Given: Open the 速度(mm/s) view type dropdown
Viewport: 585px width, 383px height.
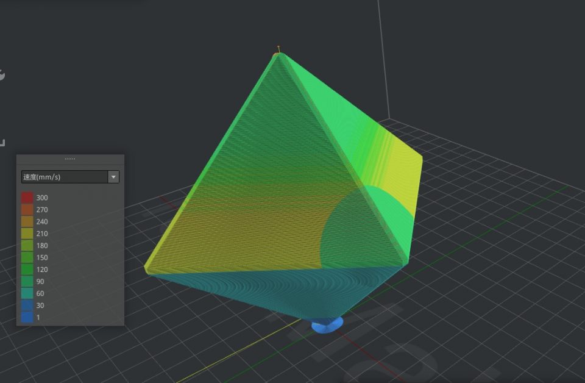Looking at the screenshot, I should [x=70, y=177].
